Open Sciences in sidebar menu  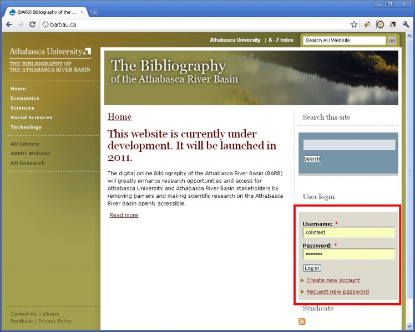pos(22,108)
